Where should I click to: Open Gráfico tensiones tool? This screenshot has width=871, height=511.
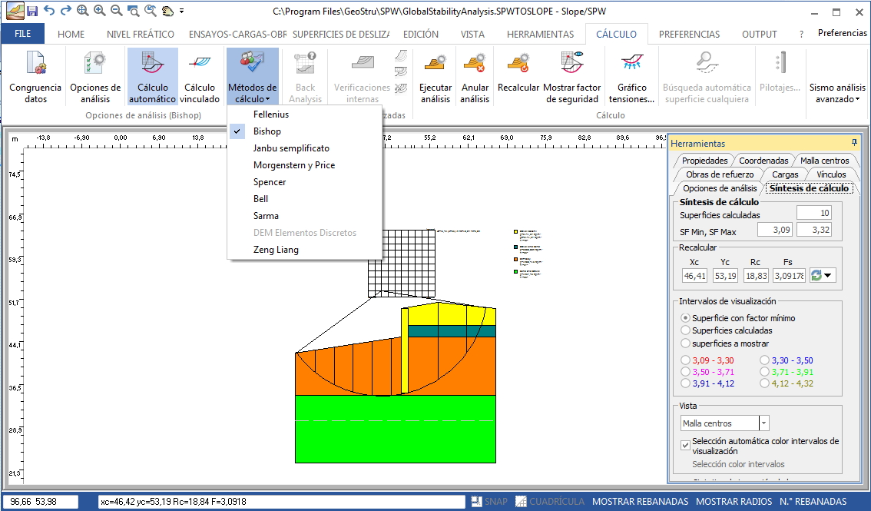pyautogui.click(x=631, y=77)
